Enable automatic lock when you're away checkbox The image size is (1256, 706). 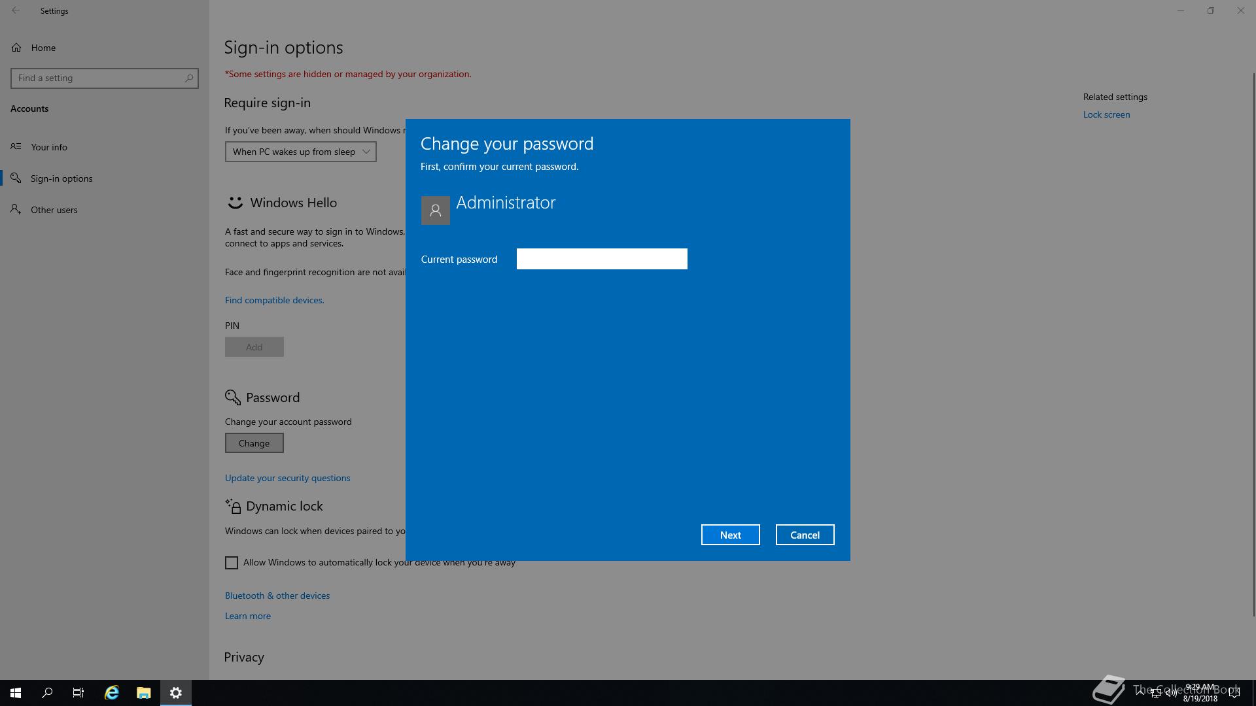tap(232, 563)
